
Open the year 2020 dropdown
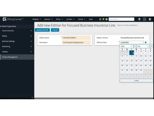click(x=126, y=46)
